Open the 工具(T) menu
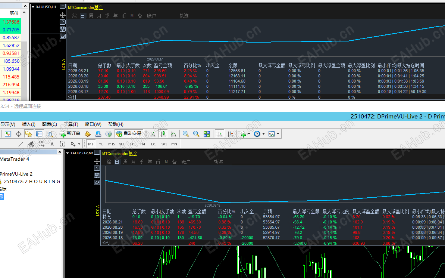445x278 pixels. 71,124
